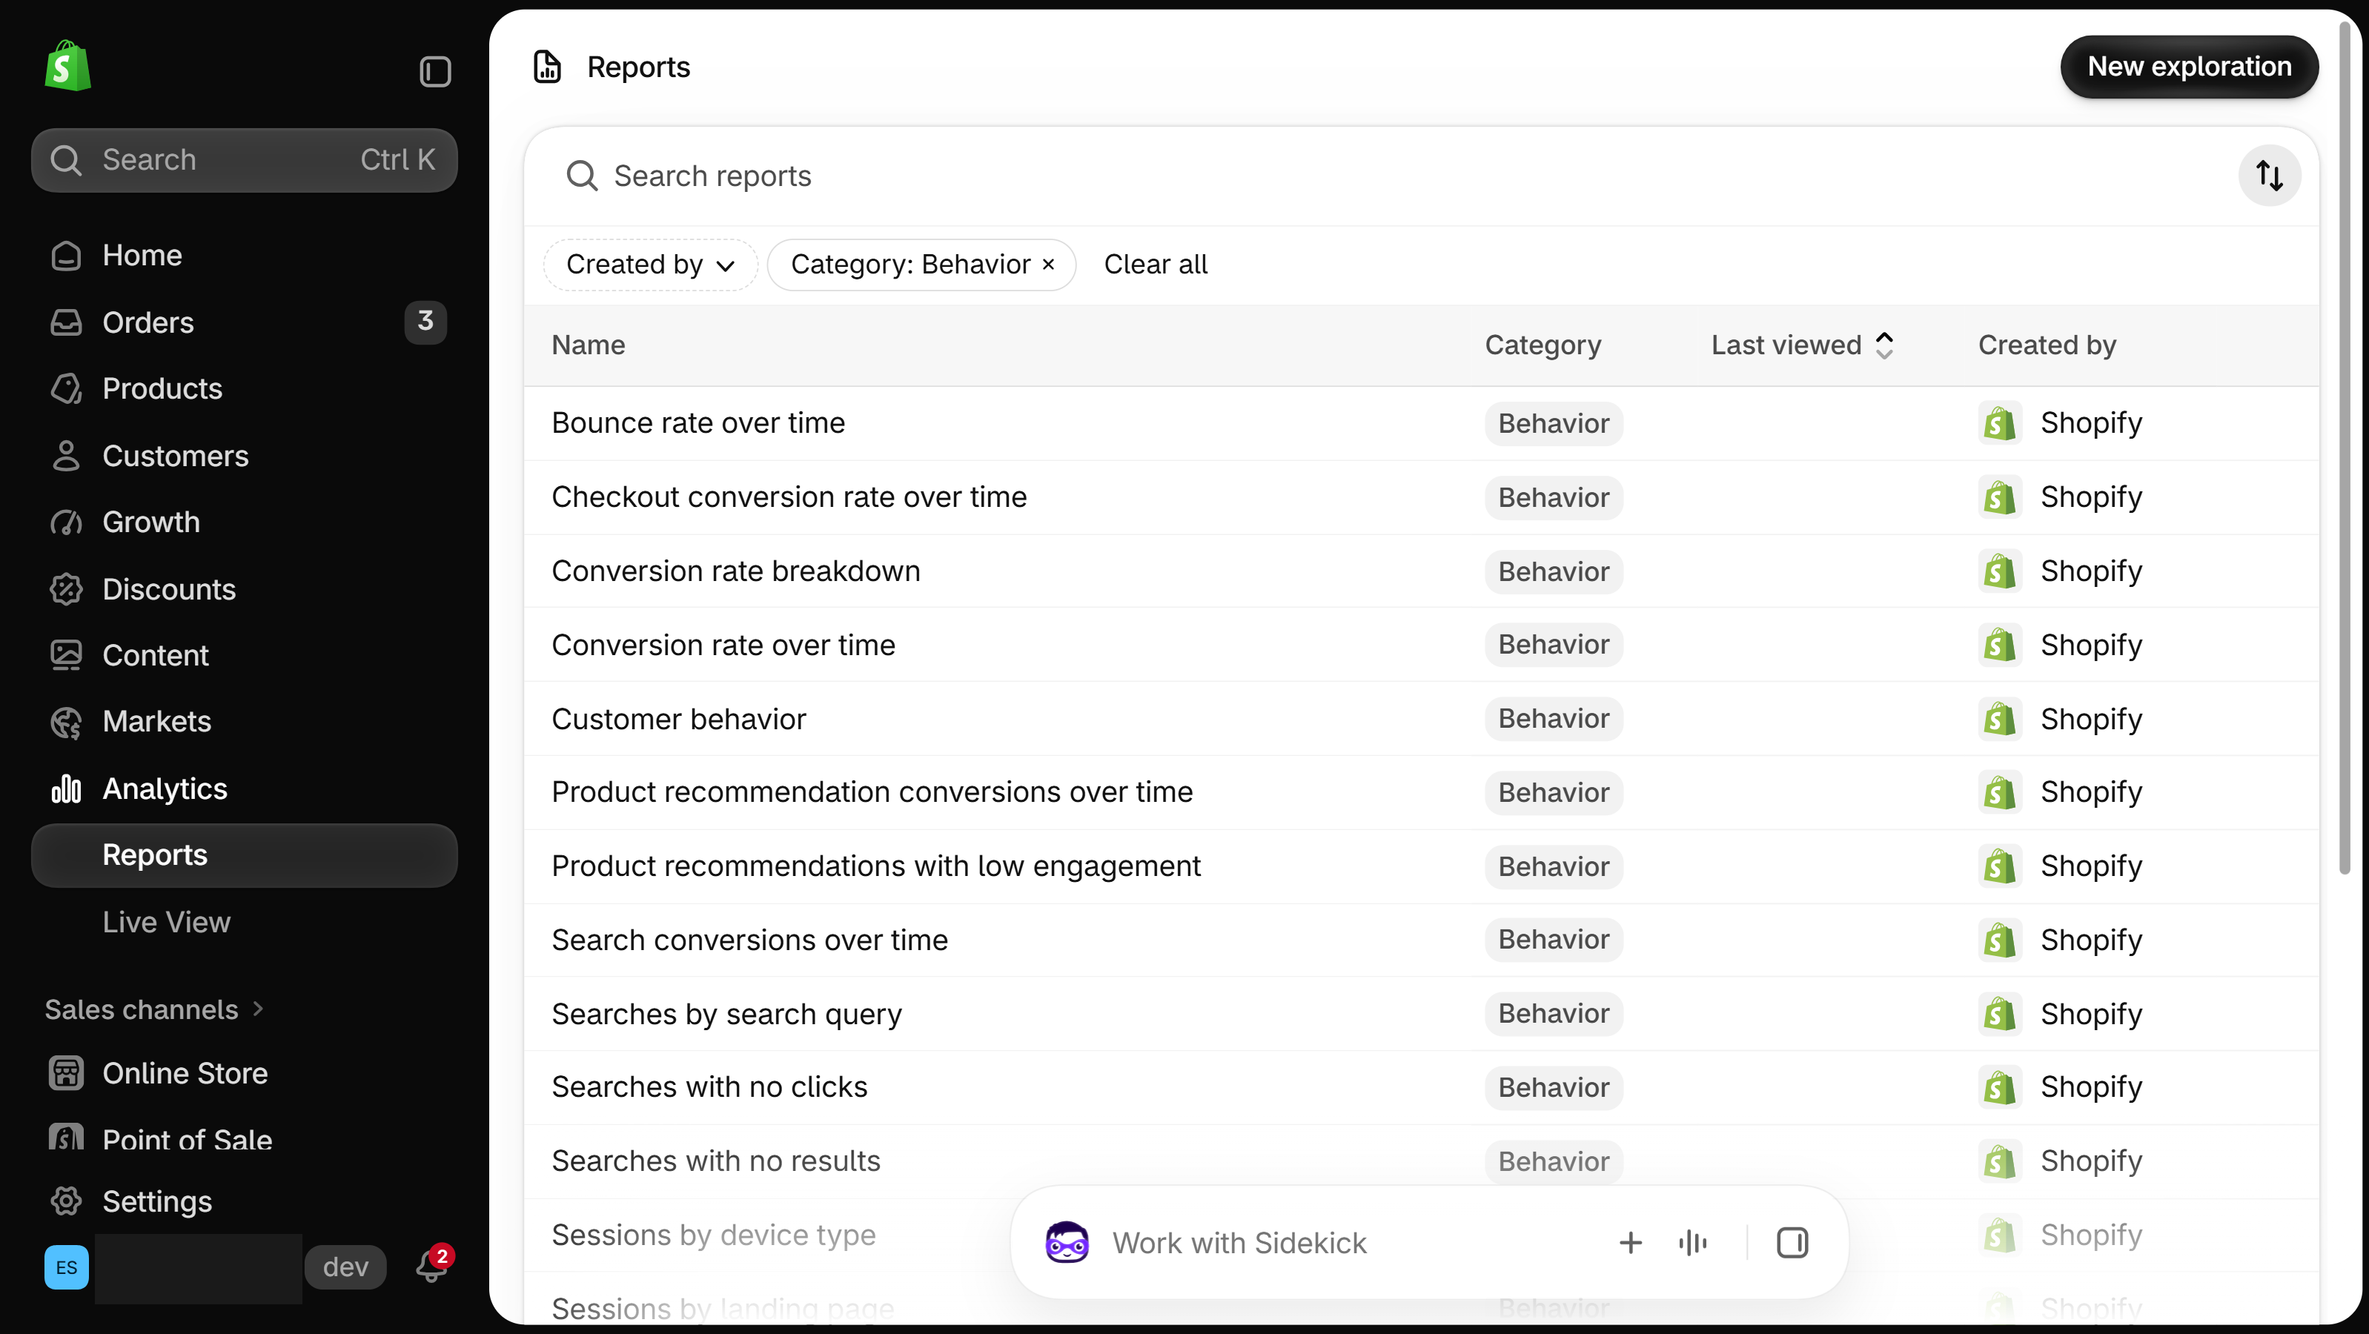Click the Shopify logo icon

click(x=67, y=66)
